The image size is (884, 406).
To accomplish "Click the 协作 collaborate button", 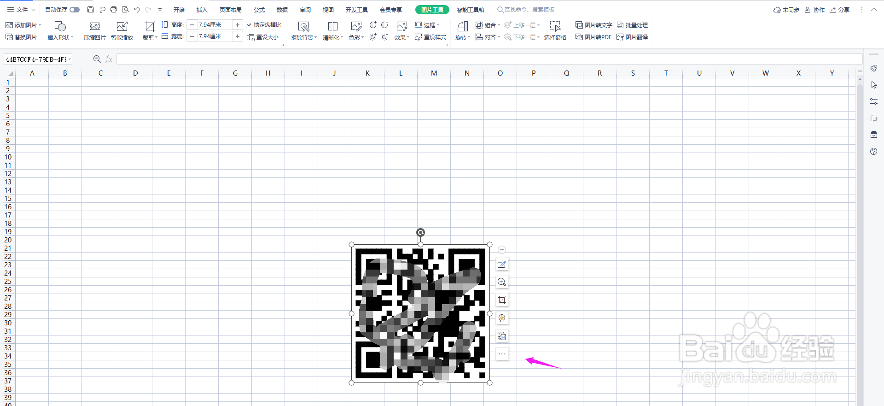I will pyautogui.click(x=814, y=10).
